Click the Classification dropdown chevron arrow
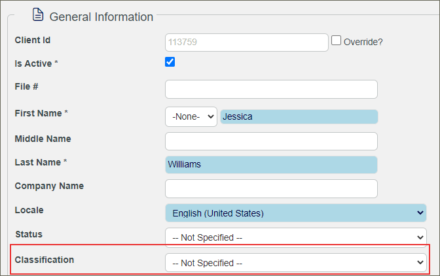Viewport: 440px width, 276px height. [420, 262]
